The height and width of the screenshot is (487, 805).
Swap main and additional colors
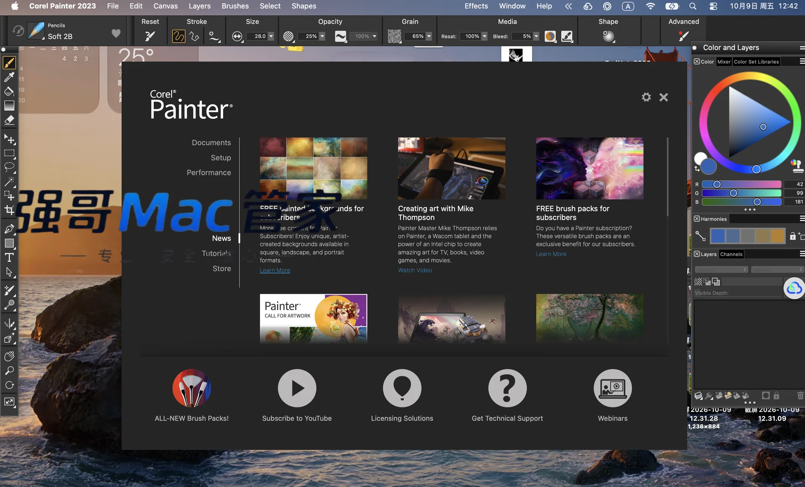[697, 169]
